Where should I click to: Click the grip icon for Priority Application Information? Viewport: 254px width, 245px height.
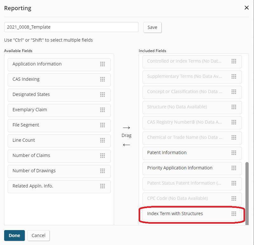[234, 168]
